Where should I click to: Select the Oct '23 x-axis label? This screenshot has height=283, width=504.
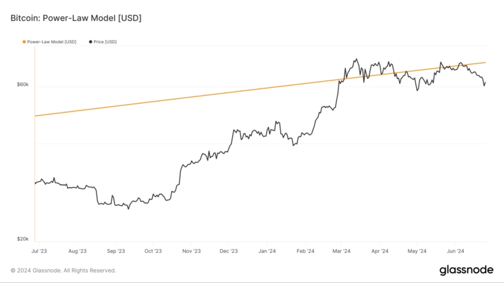[153, 251]
